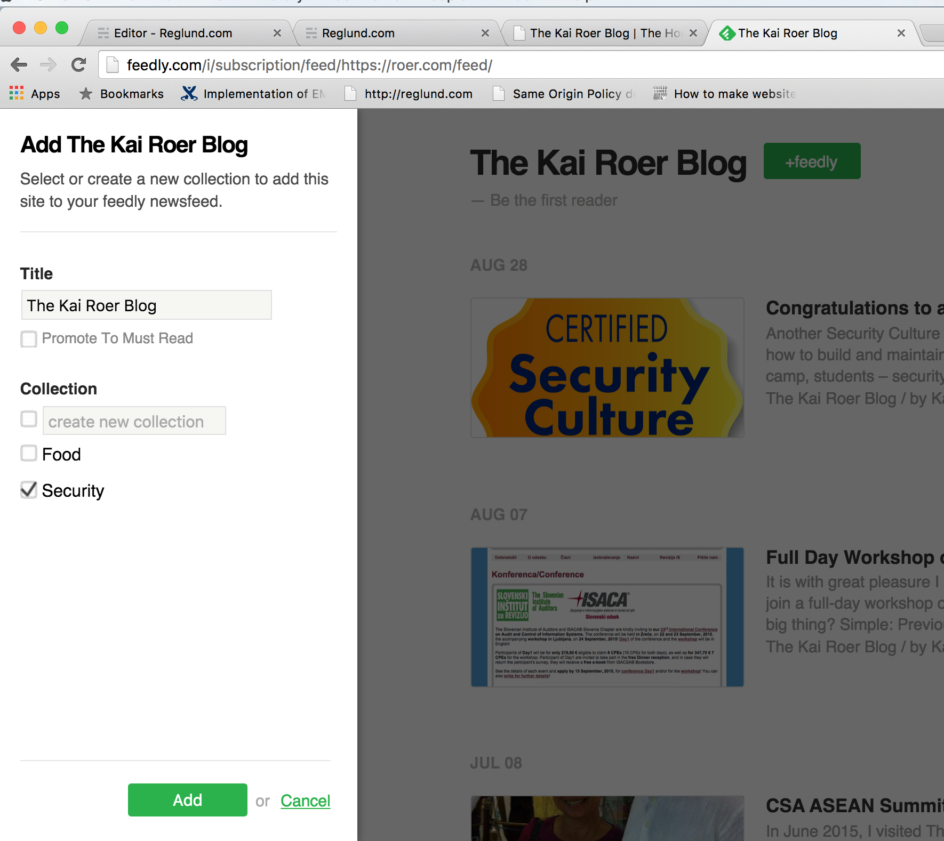Click the browser back arrow
The width and height of the screenshot is (944, 841).
pos(19,65)
